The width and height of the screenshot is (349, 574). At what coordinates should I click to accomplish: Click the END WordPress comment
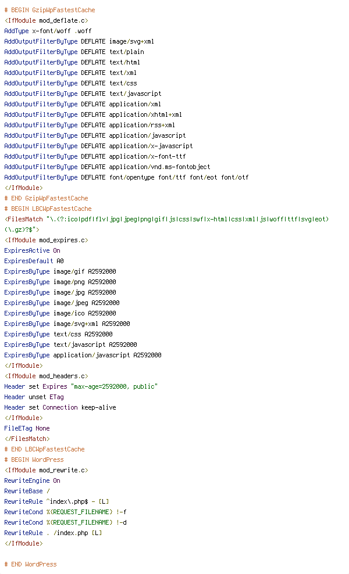click(30, 564)
